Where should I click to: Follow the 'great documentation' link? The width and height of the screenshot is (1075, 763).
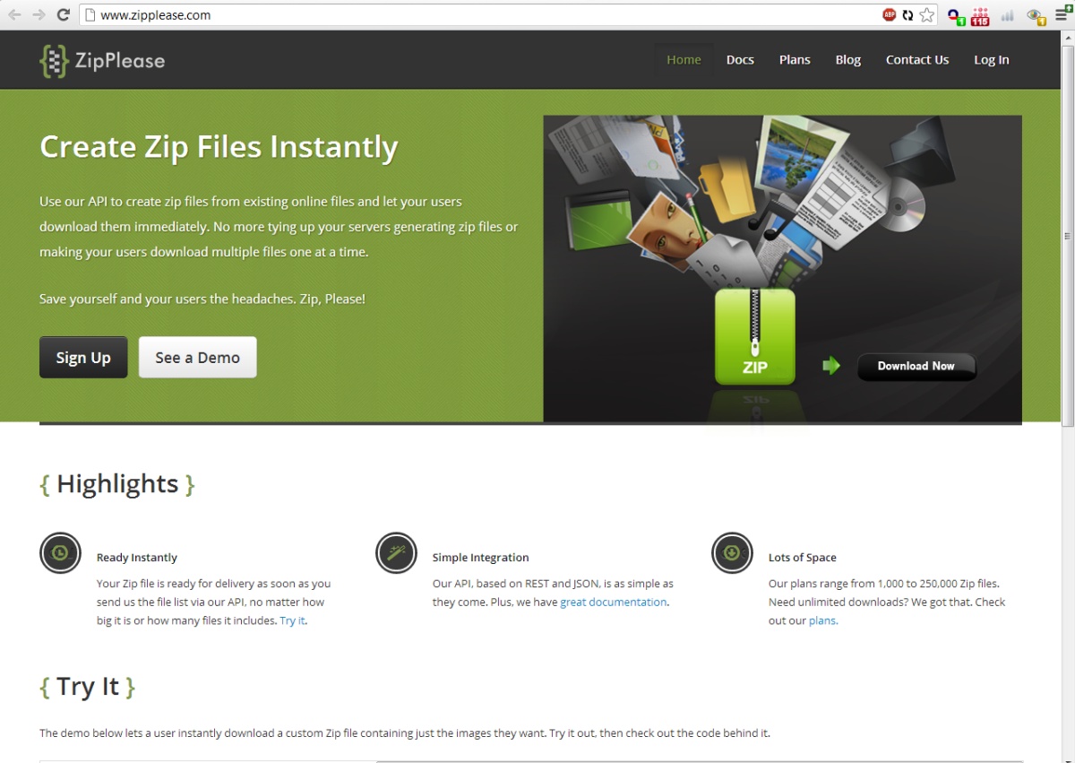(614, 602)
